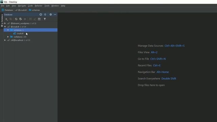Refresh the database tree with the refresh icon
Screen dimensions: 217x122
(16, 19)
